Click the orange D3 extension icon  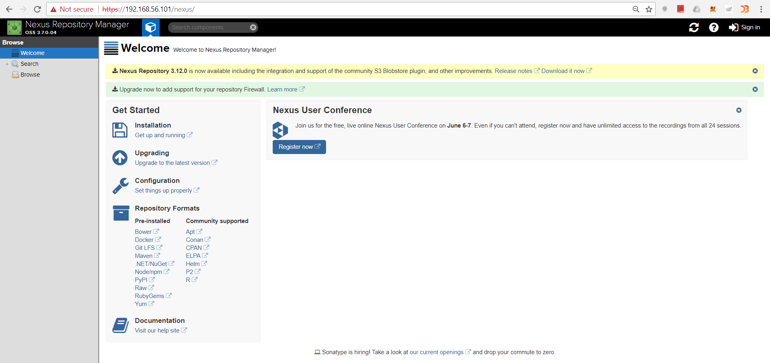(x=745, y=9)
